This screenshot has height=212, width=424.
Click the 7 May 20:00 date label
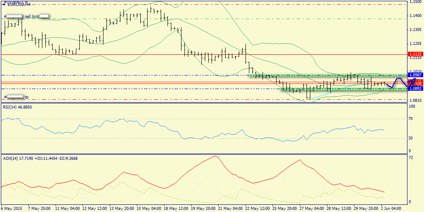(39, 209)
